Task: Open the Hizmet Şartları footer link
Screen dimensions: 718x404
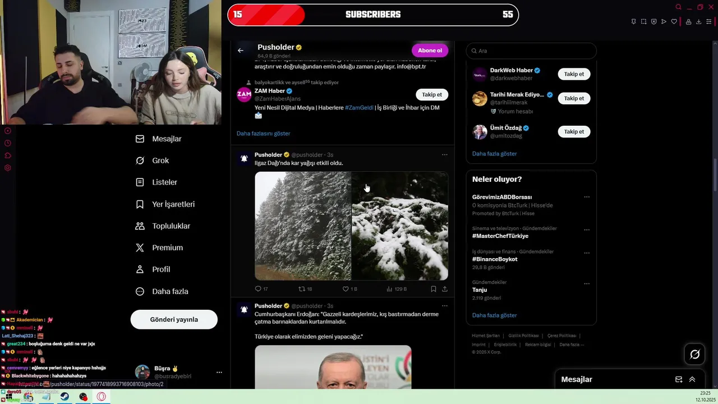Action: click(x=486, y=336)
